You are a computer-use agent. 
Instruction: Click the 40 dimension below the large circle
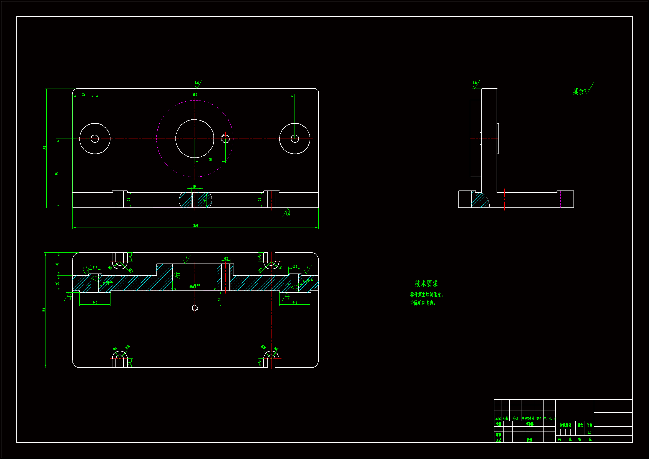[x=210, y=159]
